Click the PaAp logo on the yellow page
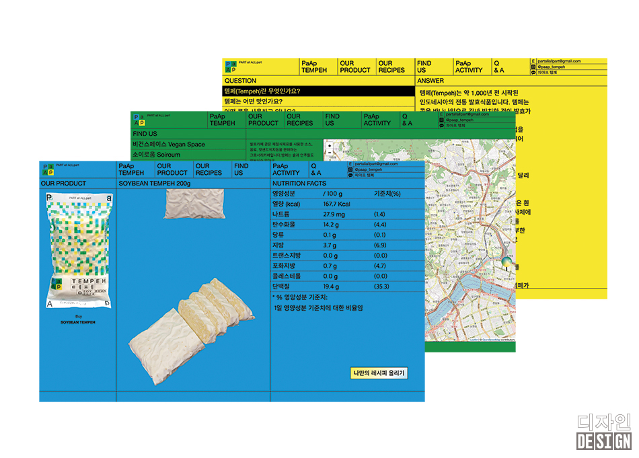Viewport: 639px width, 458px height. click(x=231, y=67)
